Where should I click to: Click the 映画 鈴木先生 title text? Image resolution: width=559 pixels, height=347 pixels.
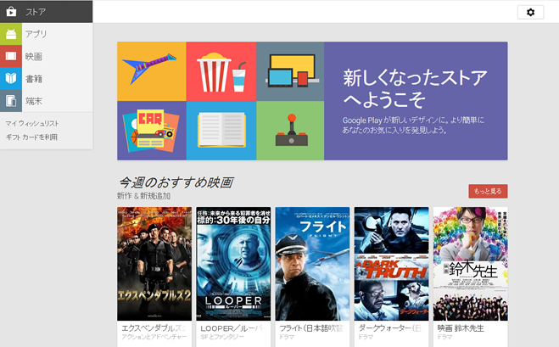click(461, 328)
